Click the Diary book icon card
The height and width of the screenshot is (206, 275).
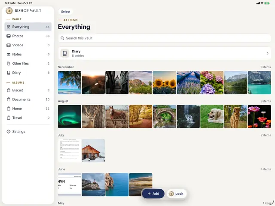pyautogui.click(x=65, y=53)
